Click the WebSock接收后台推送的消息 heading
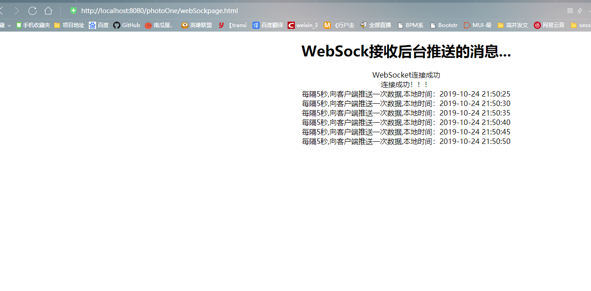This screenshot has height=291, width=591. (x=406, y=51)
